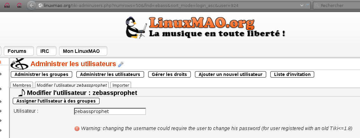Image resolution: width=360 pixels, height=138 pixels.
Task: Open the Forums menu
Action: click(18, 51)
